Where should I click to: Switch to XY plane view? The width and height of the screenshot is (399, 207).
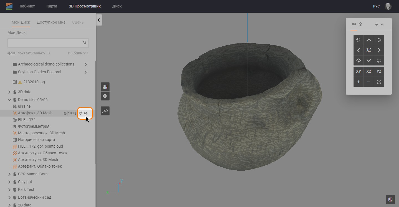(359, 71)
